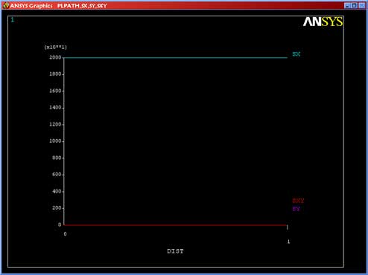Click the (x10**1) scale factor label

coord(56,48)
